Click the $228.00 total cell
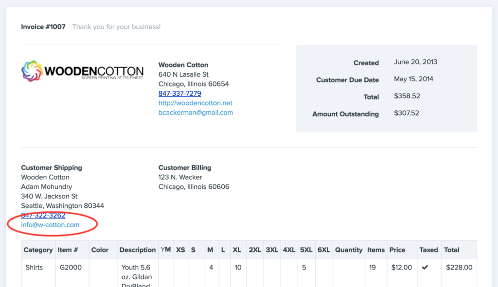Screen dimensions: 498x287 pos(459,268)
